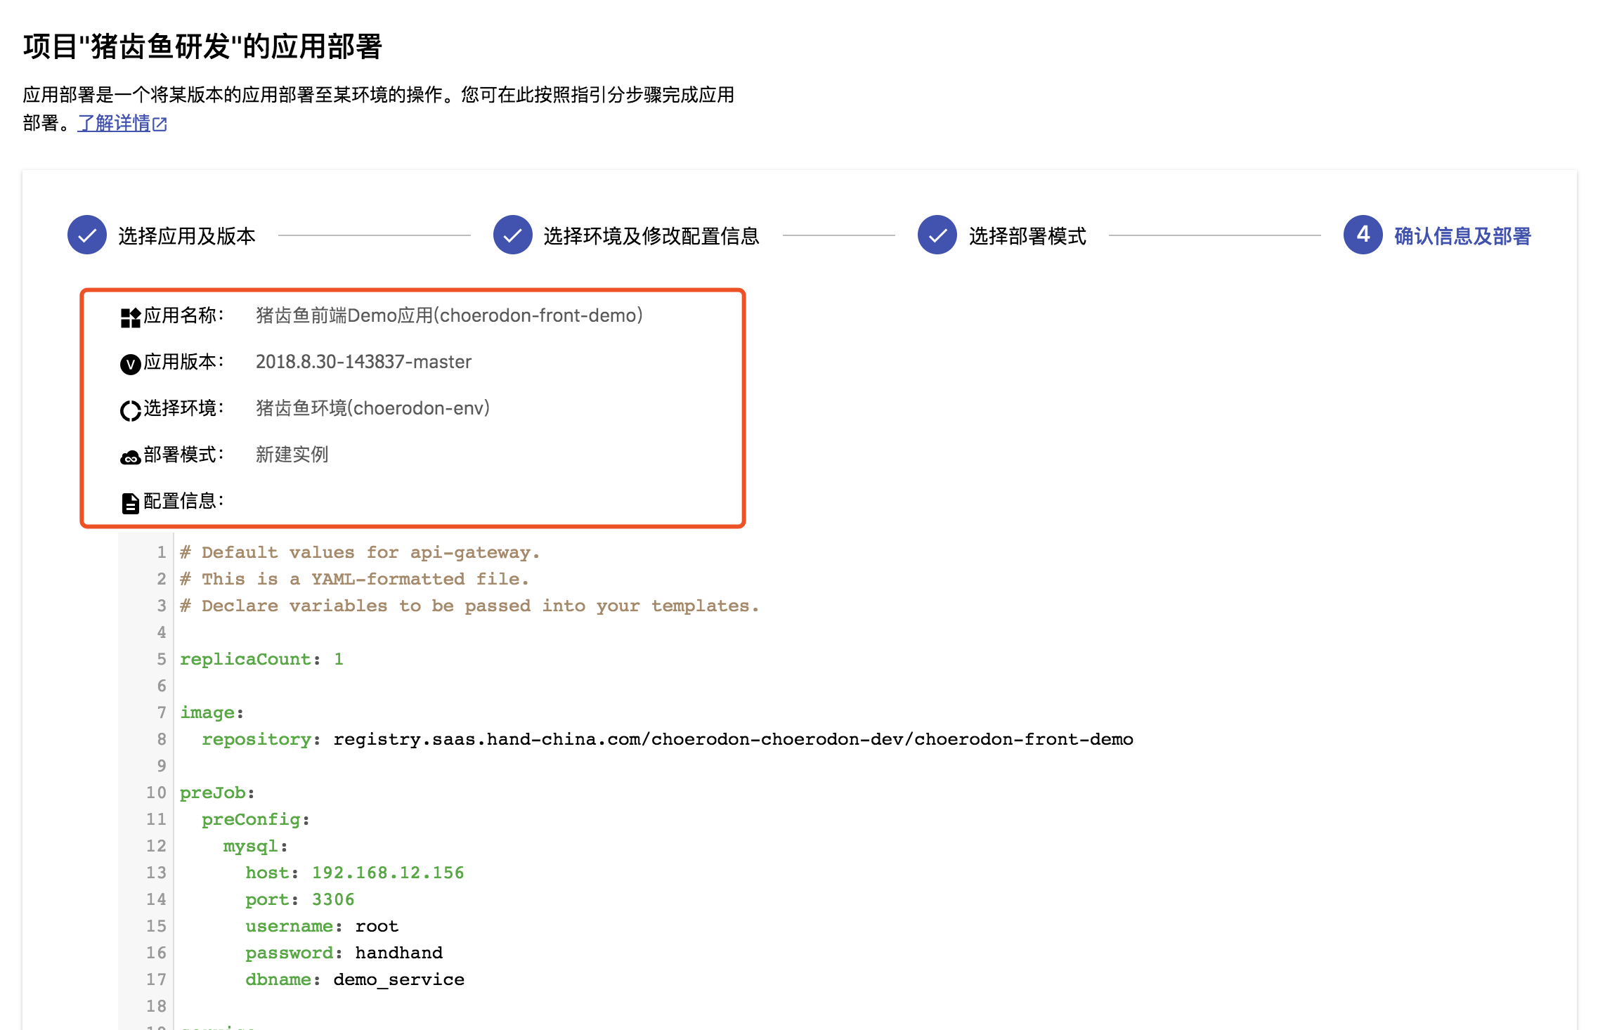Click the environment ring icon beside 选择环境
Viewport: 1605px width, 1030px height.
(x=131, y=410)
